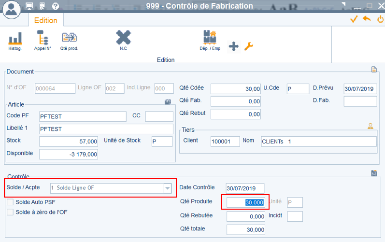Viewport: 385px width, 242px height.
Task: Open the Tiers person icon
Action: pyautogui.click(x=371, y=126)
